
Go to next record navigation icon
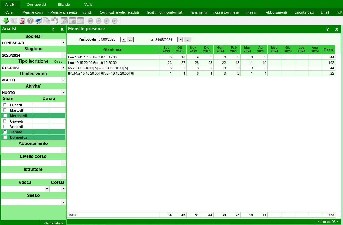[107, 21]
